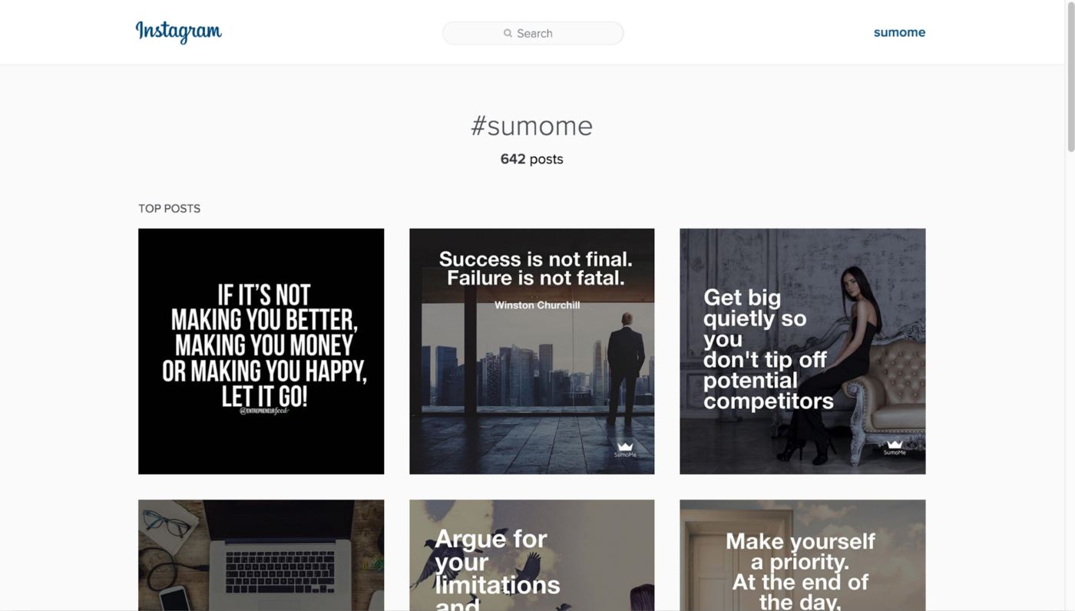Open the 'If it's not making you better' post
Viewport: 1075px width, 611px height.
pyautogui.click(x=261, y=351)
